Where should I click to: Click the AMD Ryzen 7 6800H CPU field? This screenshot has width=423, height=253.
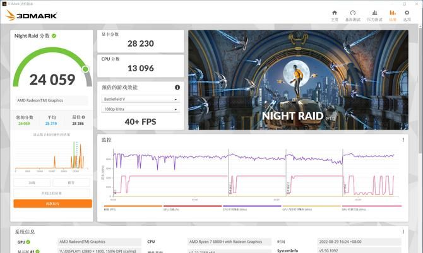coord(229,242)
